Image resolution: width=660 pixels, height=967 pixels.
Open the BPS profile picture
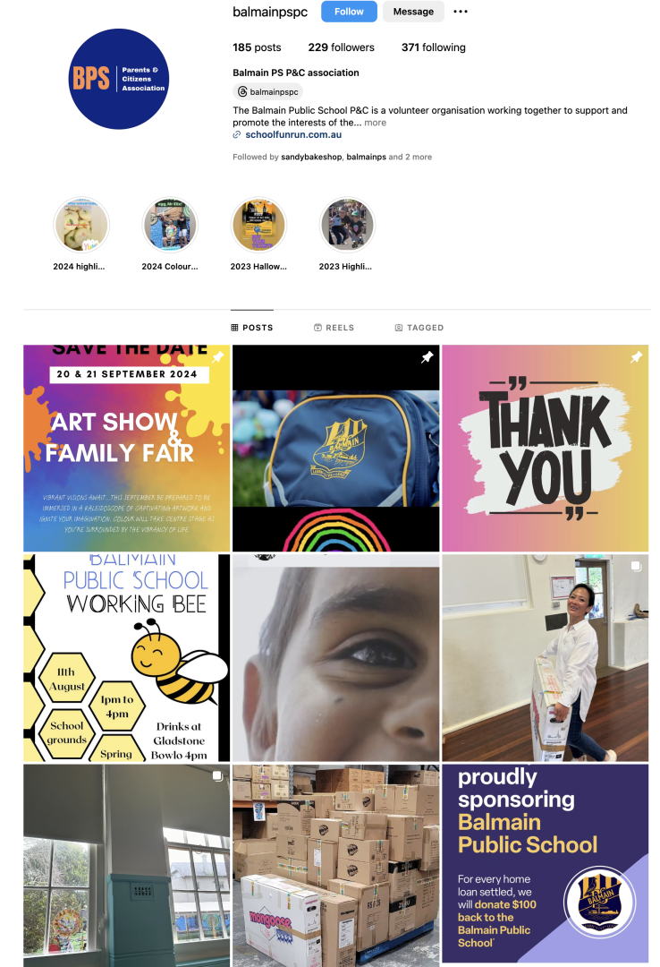click(118, 79)
